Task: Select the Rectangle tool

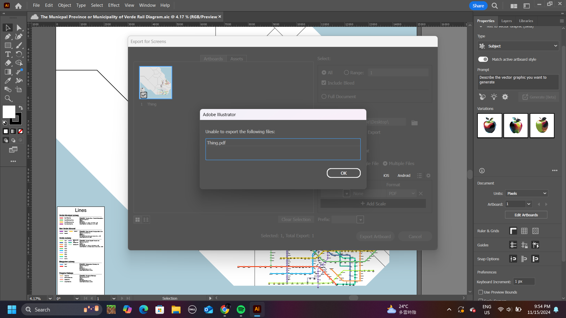Action: click(8, 45)
